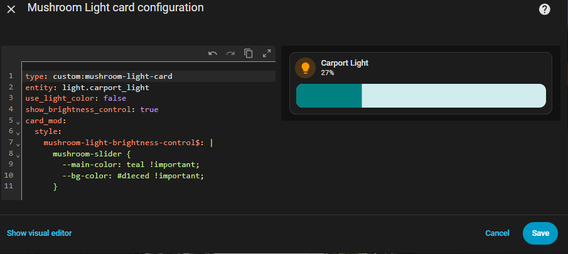Click the false value of use_light_color
Viewport: 568px width, 254px height.
tap(114, 99)
